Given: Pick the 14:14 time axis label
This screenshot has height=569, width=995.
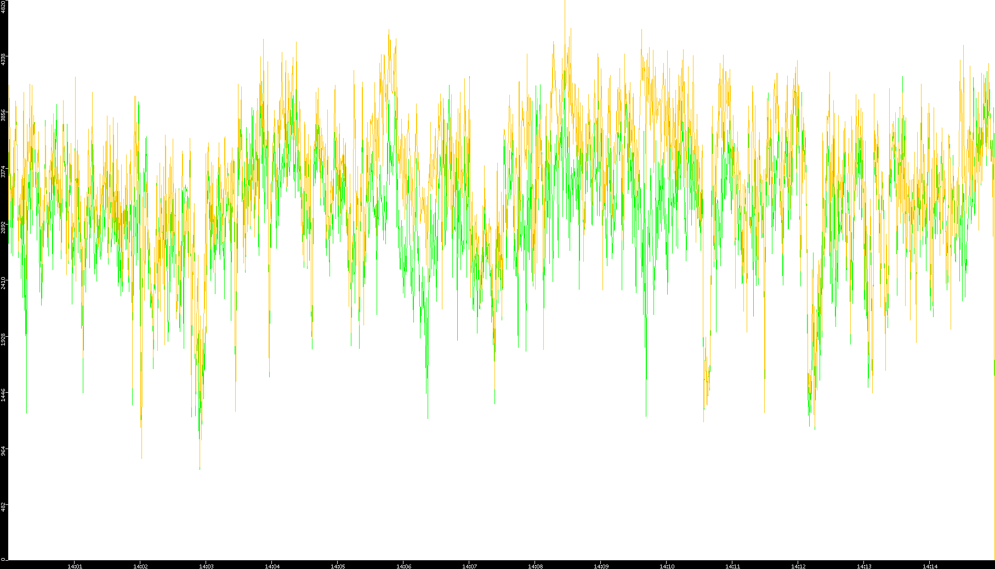Looking at the screenshot, I should coord(930,566).
